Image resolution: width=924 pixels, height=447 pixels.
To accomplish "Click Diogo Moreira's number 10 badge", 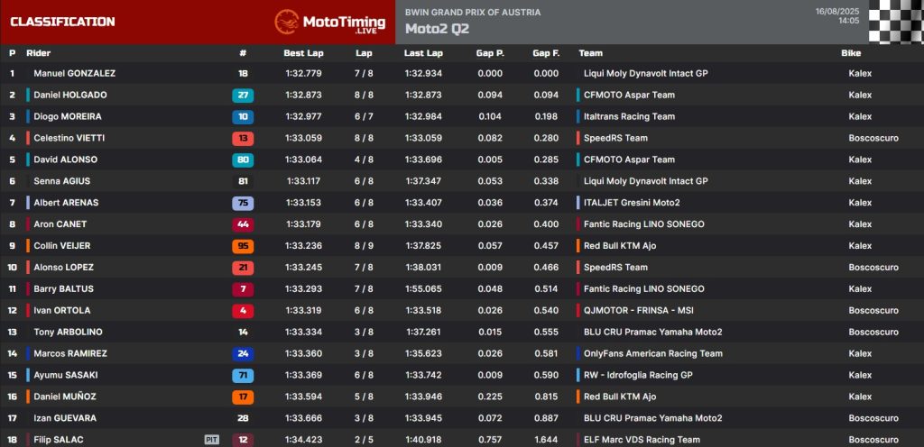I will point(243,116).
